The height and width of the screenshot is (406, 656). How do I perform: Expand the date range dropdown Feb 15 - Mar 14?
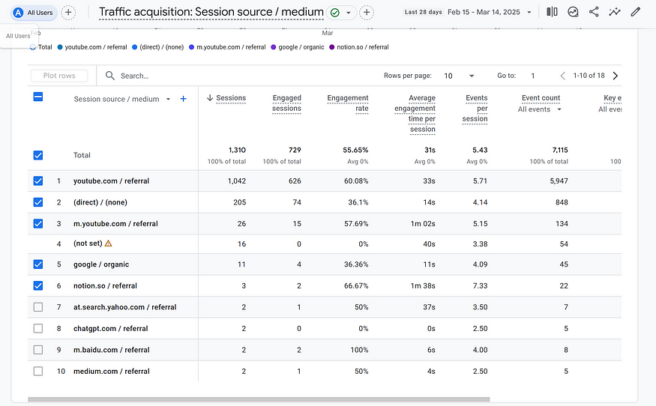pyautogui.click(x=529, y=12)
